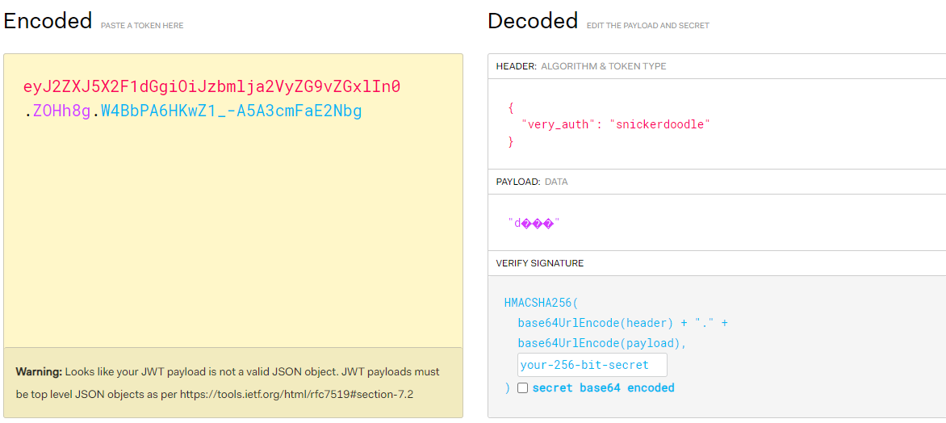Click the Encoded section heading
The image size is (946, 423).
[48, 21]
